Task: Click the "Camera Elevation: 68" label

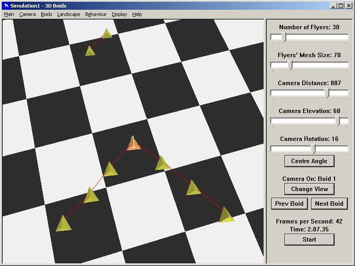Action: coord(309,111)
